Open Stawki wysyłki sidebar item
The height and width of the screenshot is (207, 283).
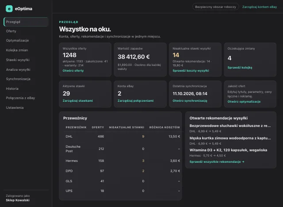(x=18, y=60)
